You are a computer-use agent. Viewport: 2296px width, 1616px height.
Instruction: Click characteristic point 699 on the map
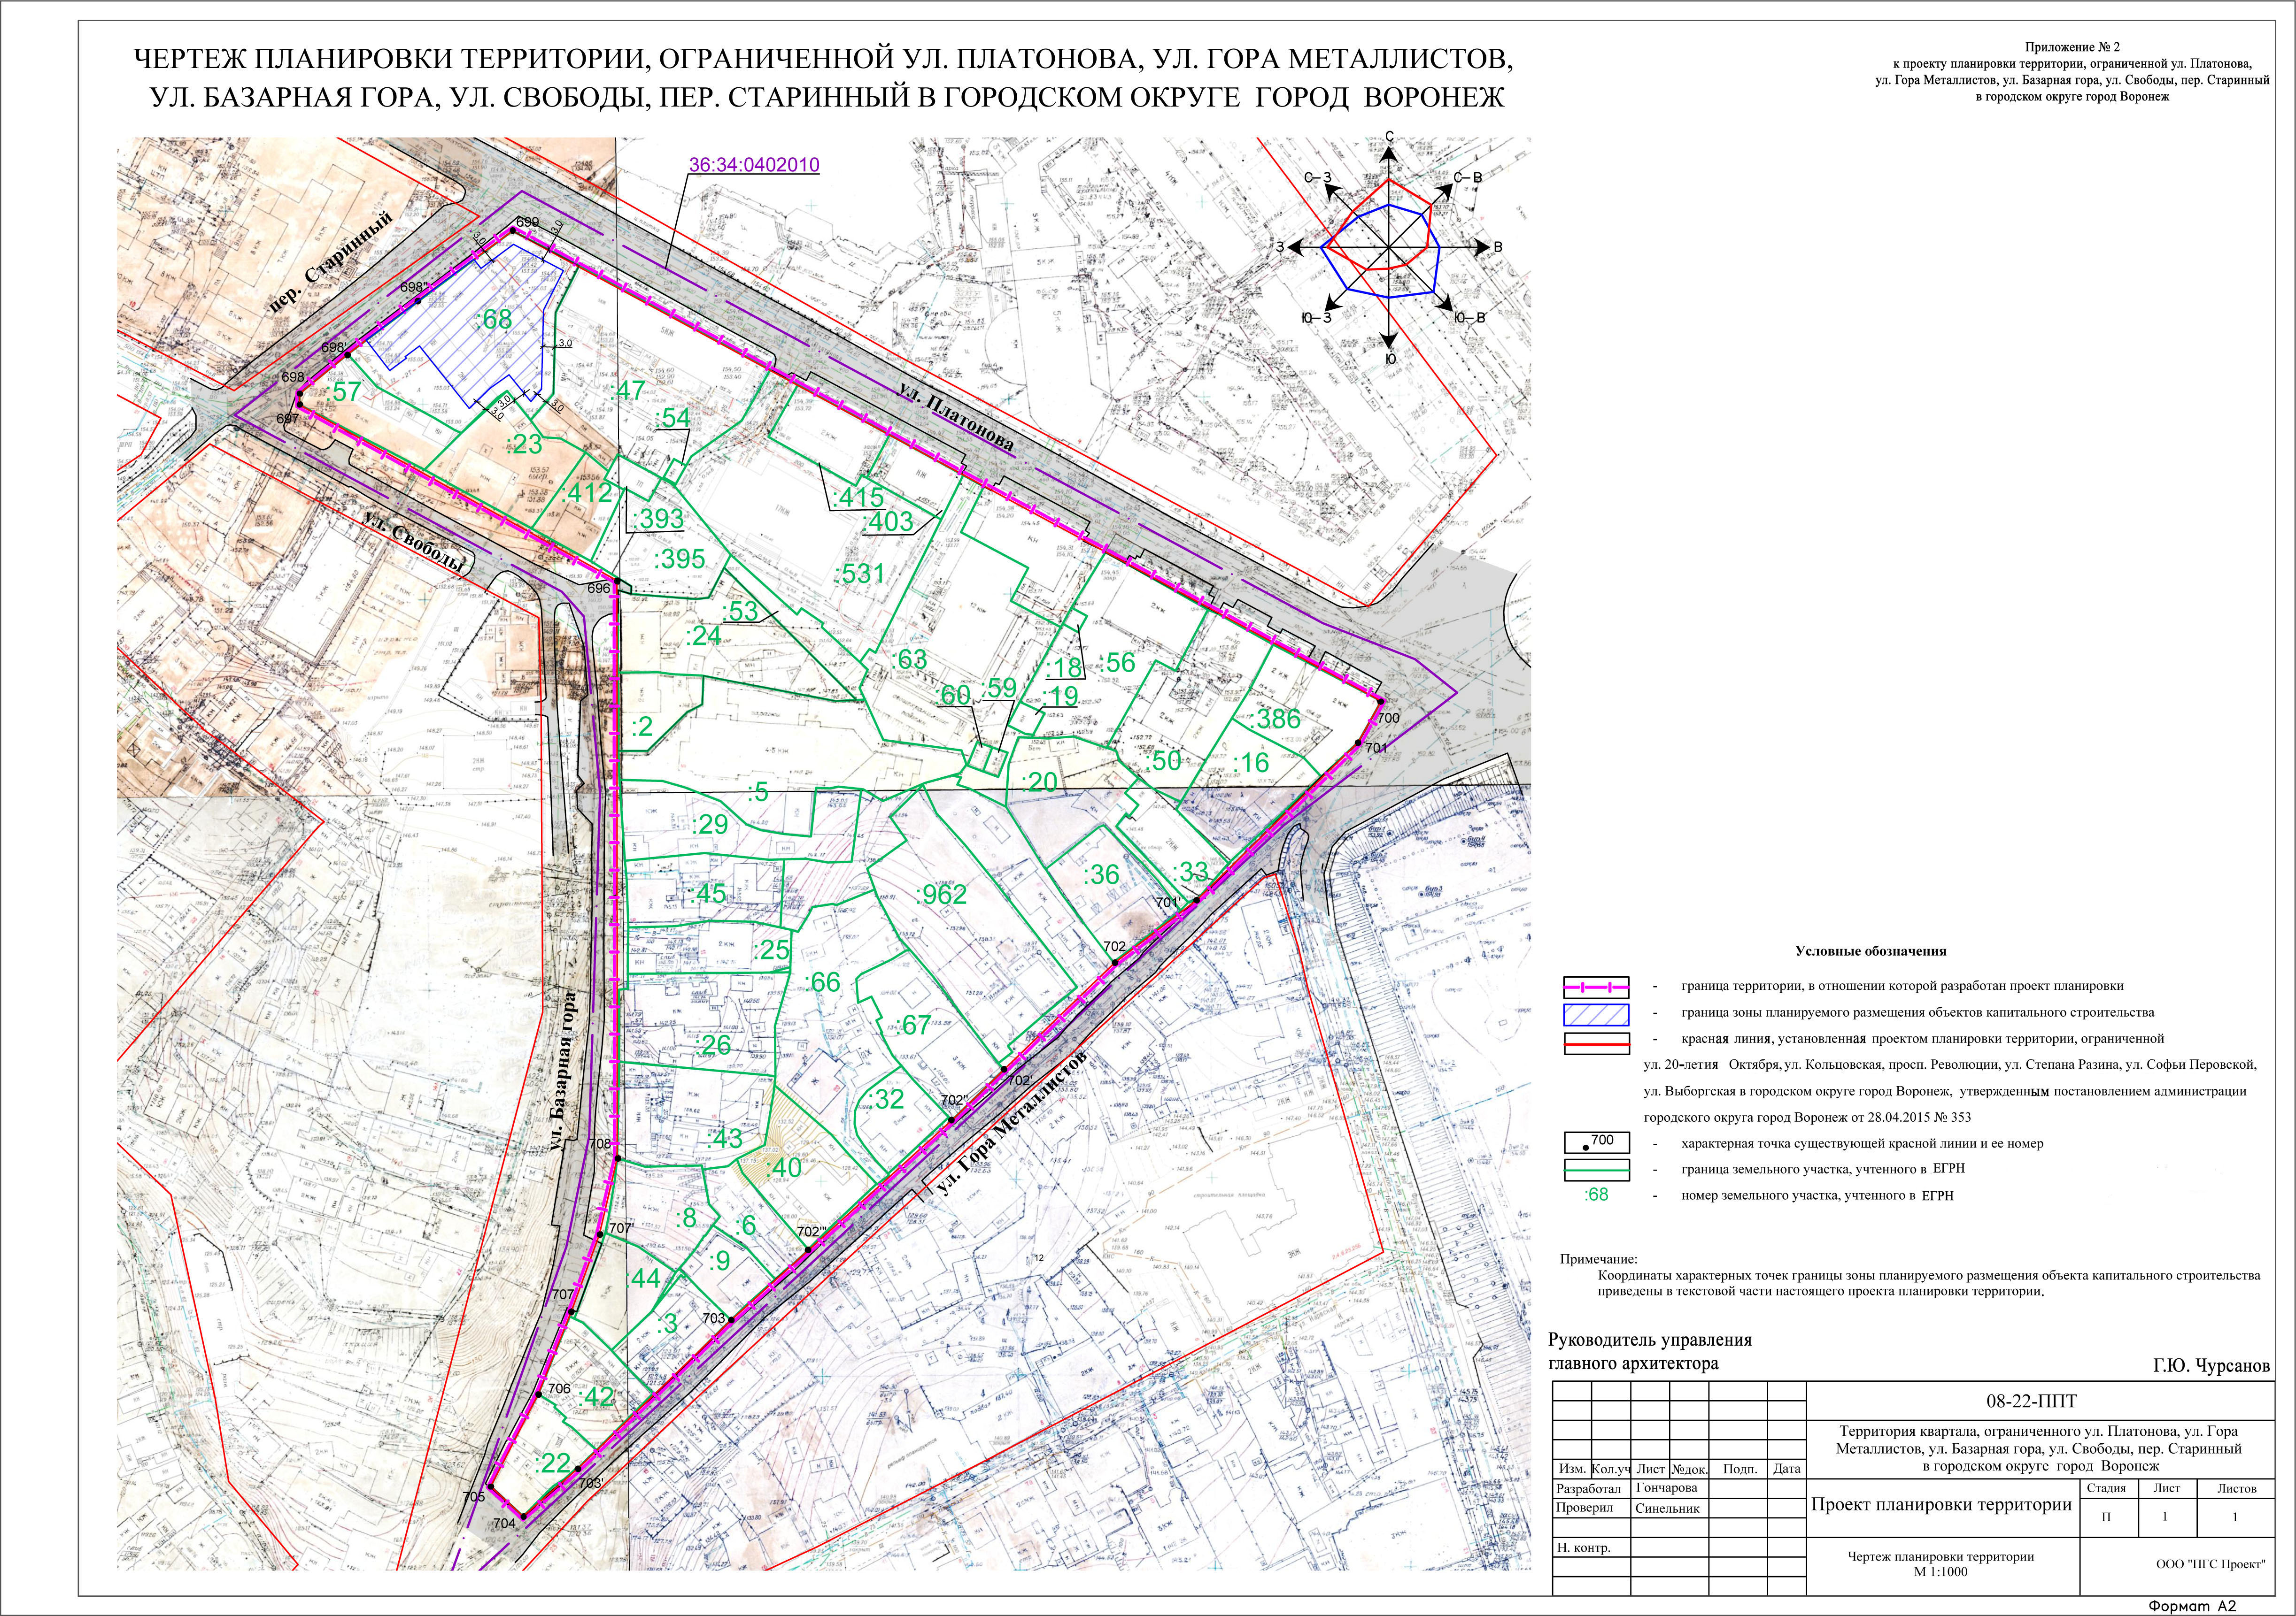514,231
